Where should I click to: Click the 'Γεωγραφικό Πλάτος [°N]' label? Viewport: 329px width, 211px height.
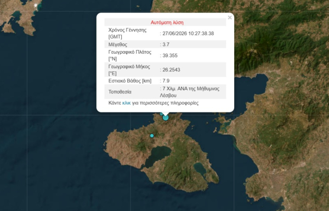[129, 55]
